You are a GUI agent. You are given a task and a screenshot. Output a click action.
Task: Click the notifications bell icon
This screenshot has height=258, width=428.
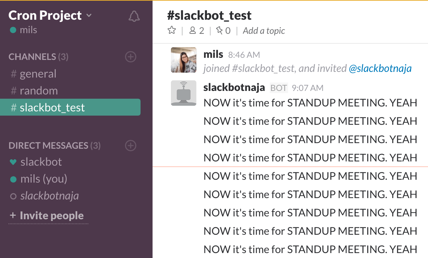click(x=134, y=16)
